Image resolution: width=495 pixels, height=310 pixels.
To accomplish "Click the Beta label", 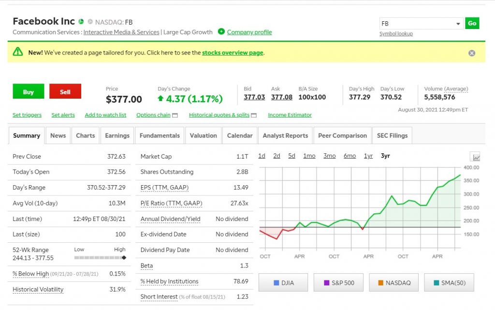I will (146, 266).
